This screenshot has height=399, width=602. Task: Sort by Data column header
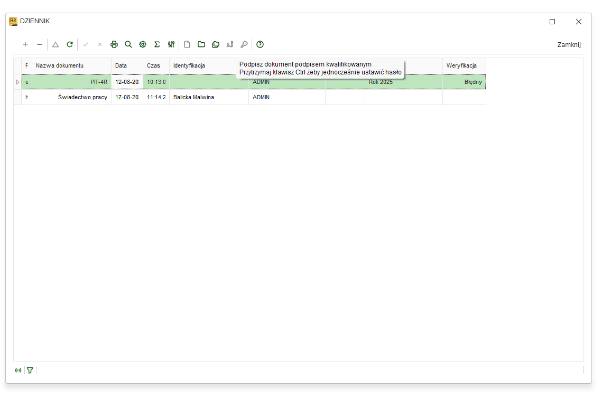tap(127, 66)
